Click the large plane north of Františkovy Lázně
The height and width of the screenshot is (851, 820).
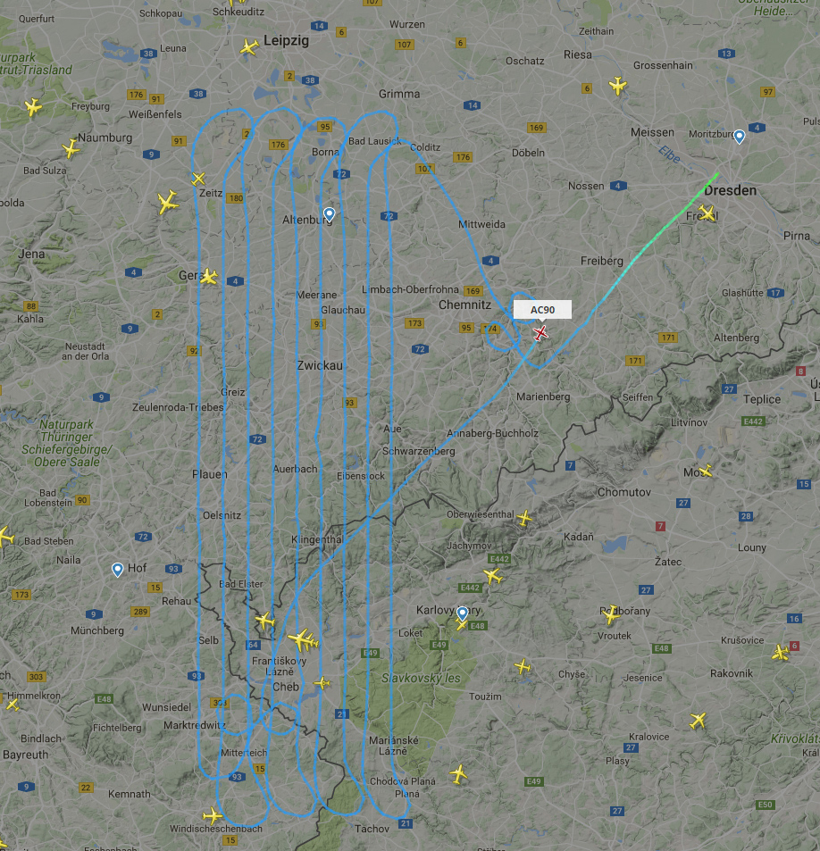point(301,640)
